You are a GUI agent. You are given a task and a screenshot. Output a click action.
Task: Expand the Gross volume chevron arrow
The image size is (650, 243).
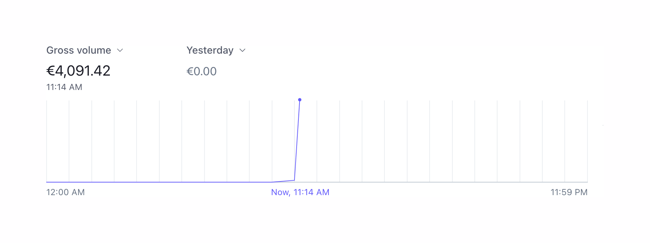click(x=120, y=50)
